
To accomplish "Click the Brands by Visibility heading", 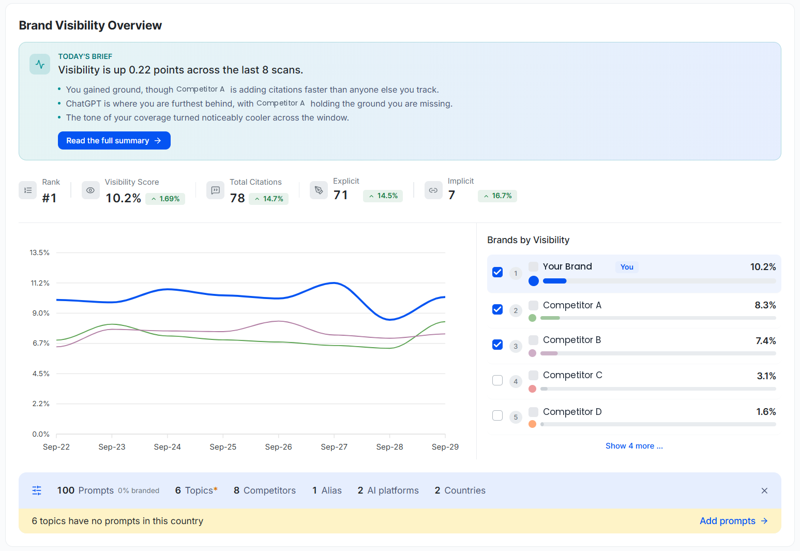I will click(x=528, y=240).
